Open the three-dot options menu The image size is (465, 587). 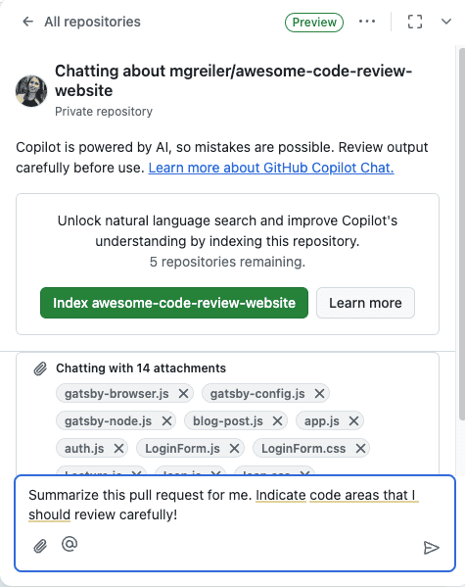pyautogui.click(x=367, y=22)
